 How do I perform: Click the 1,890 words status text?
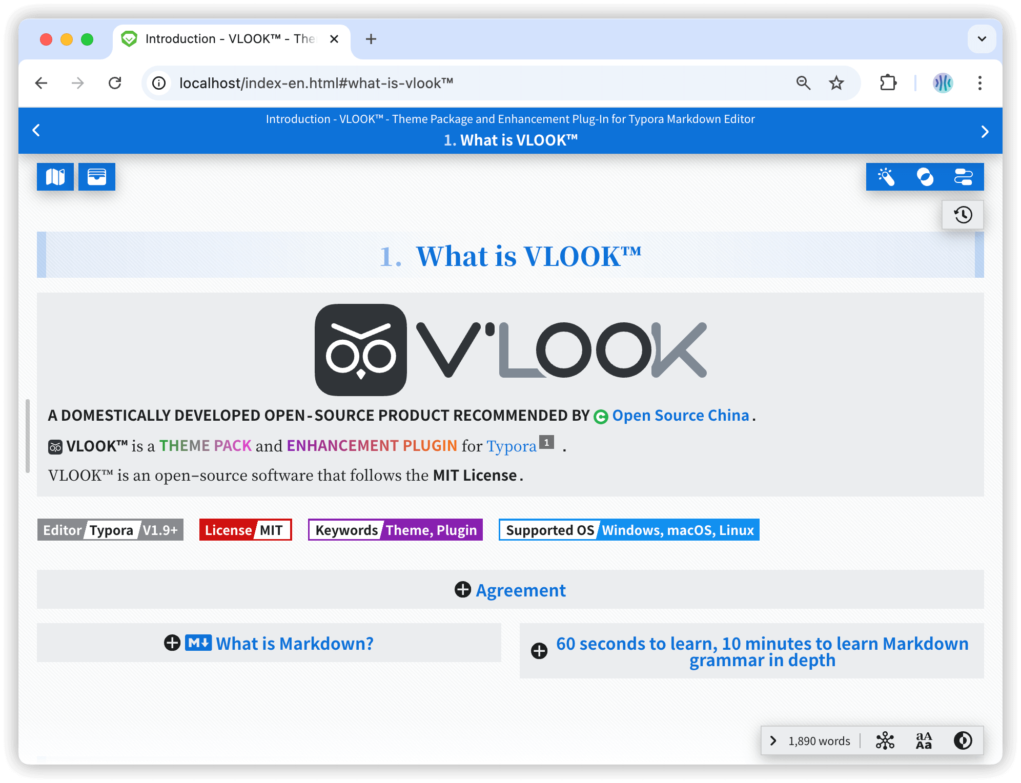coord(819,741)
